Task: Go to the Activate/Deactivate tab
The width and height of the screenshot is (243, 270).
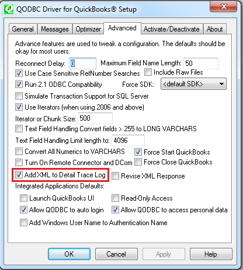Action: point(172,29)
